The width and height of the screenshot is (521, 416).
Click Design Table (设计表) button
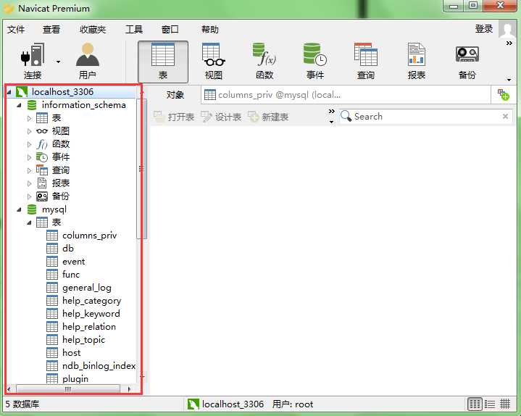(221, 117)
